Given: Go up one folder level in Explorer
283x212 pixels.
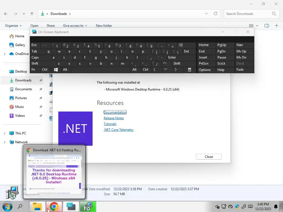Looking at the screenshot, I should point(32,14).
